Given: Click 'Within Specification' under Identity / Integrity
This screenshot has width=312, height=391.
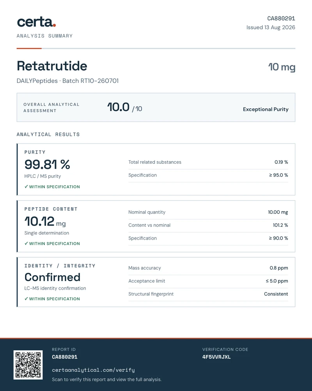Looking at the screenshot, I should [x=52, y=299].
